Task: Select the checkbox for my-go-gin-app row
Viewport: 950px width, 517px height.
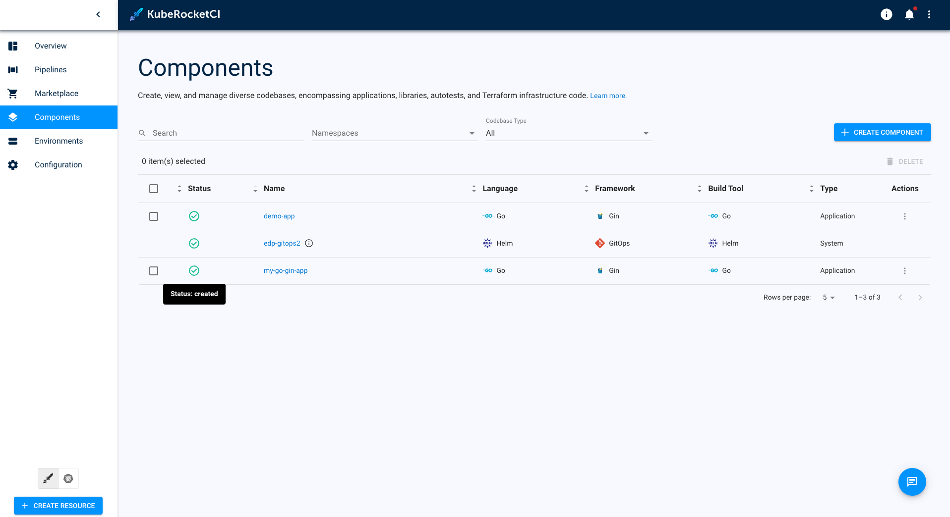Action: [154, 271]
